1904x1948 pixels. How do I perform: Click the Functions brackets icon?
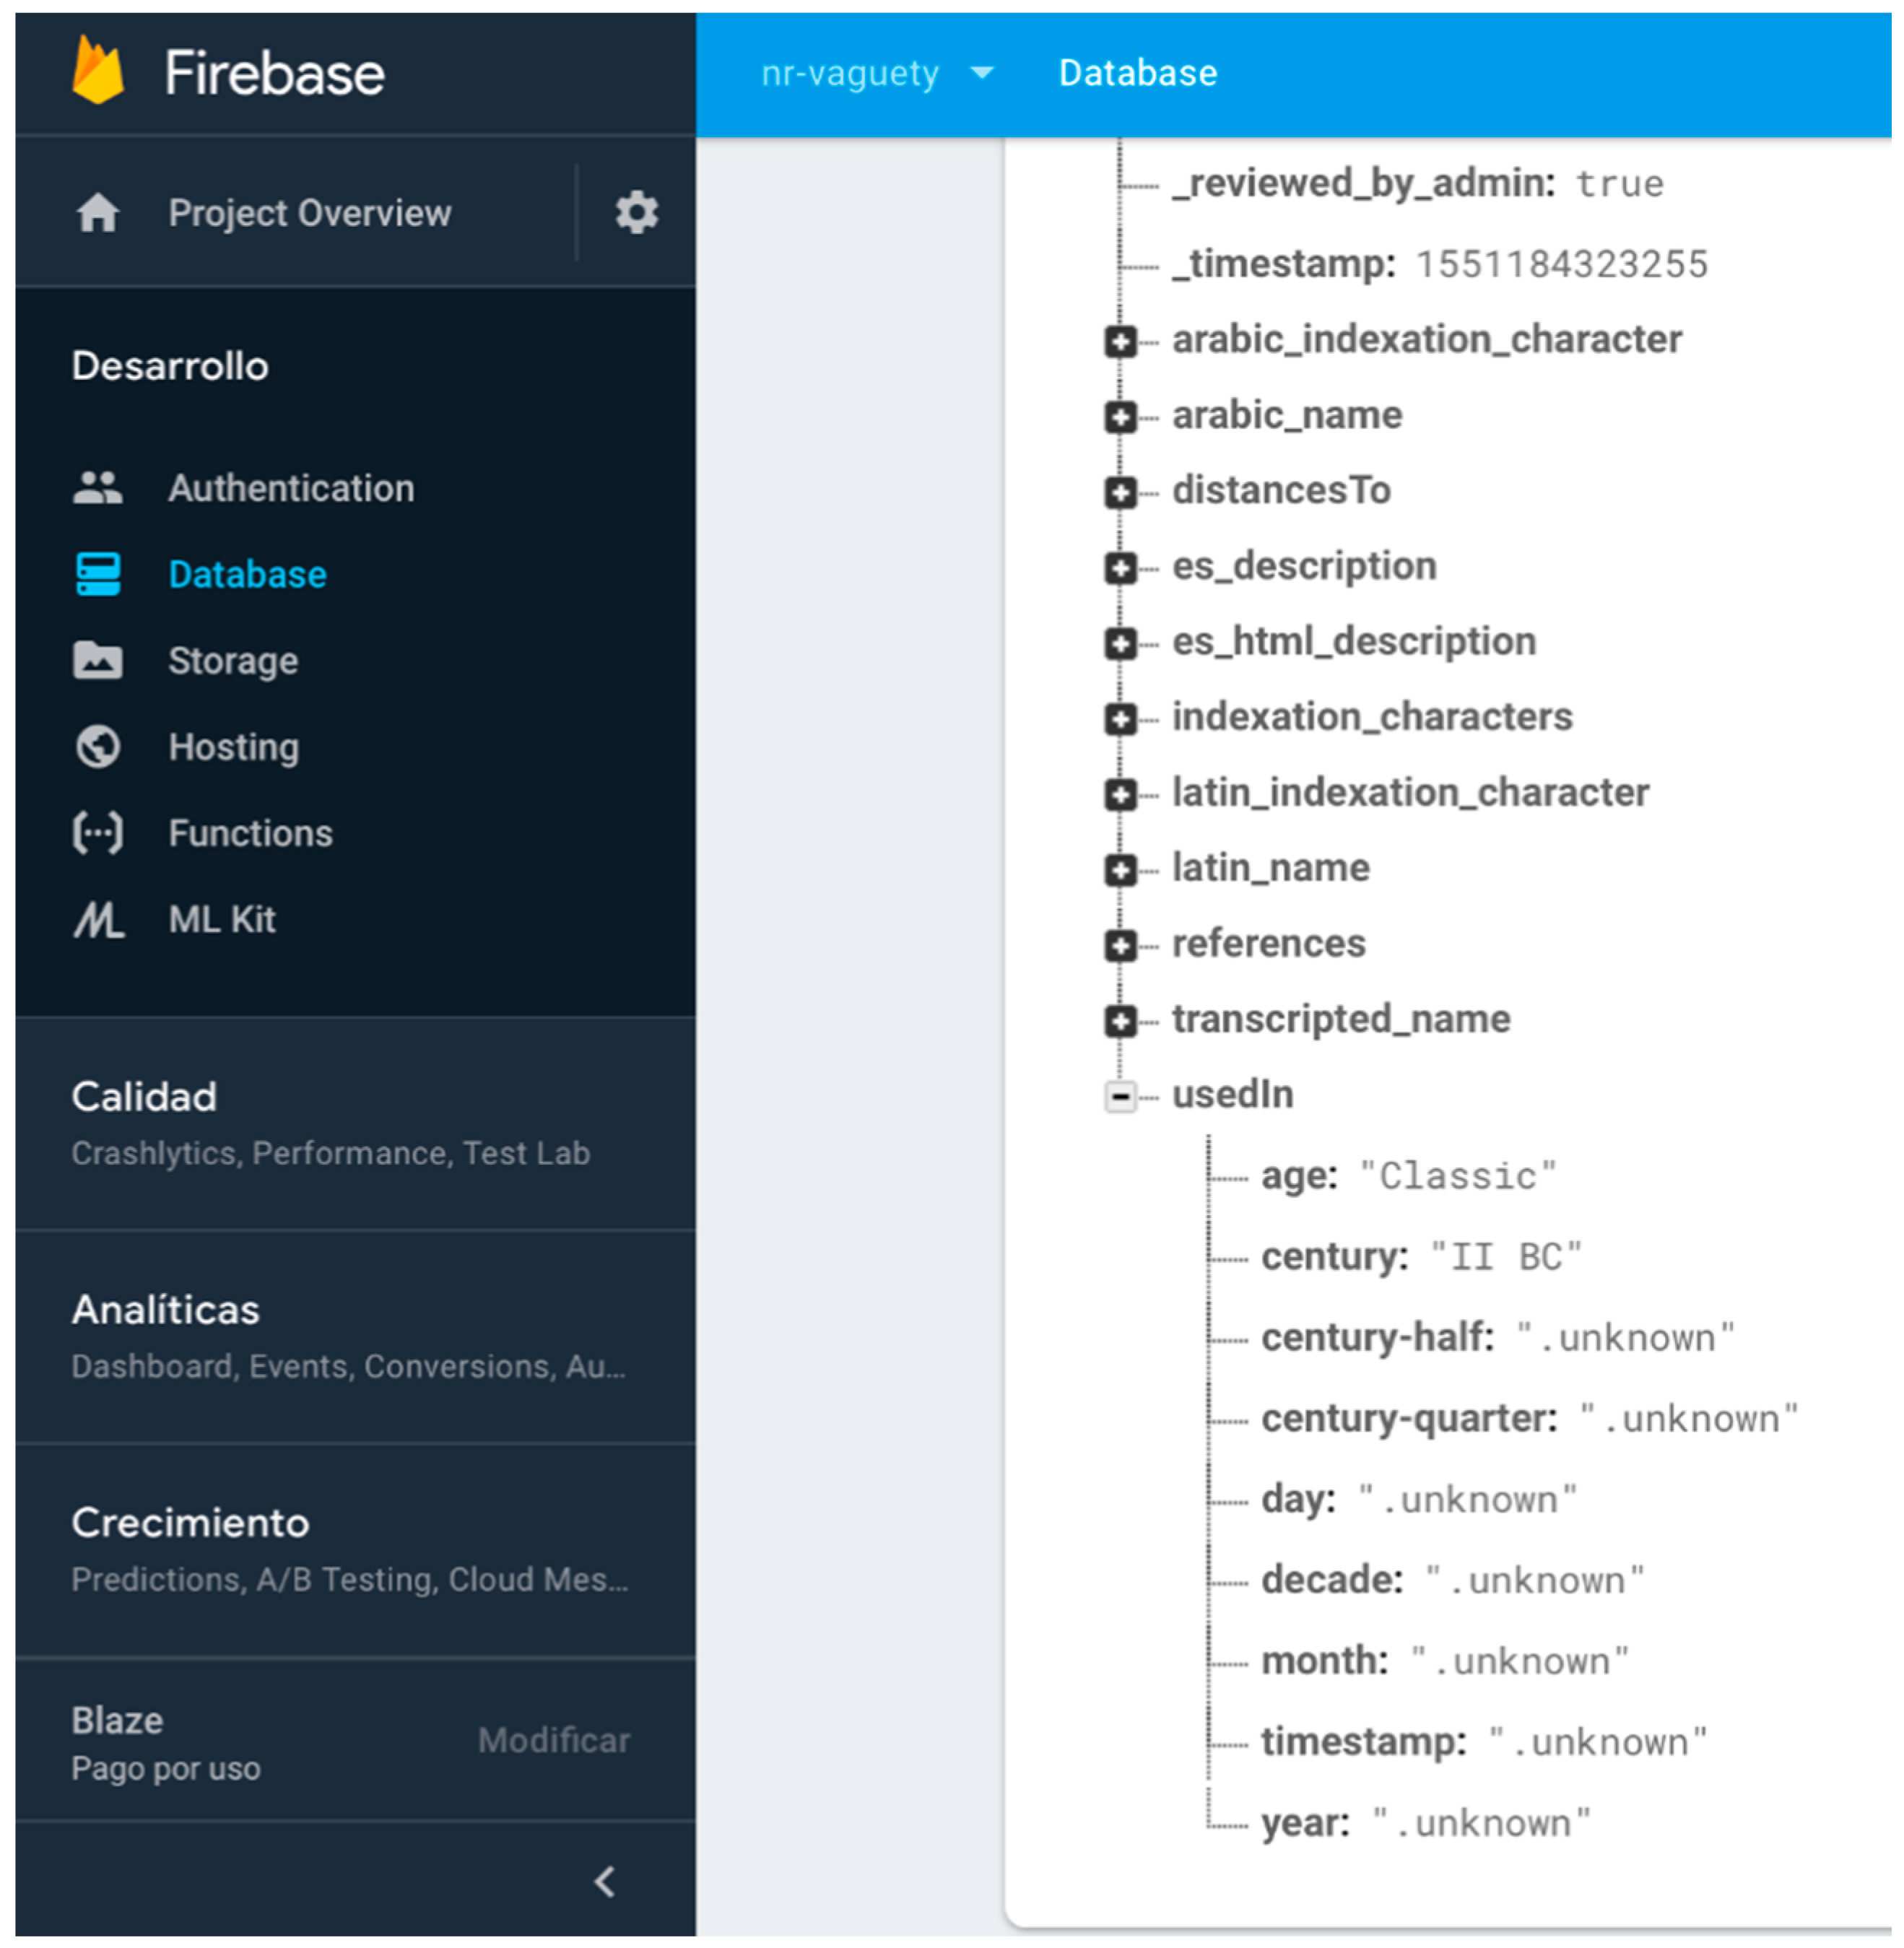[x=98, y=833]
